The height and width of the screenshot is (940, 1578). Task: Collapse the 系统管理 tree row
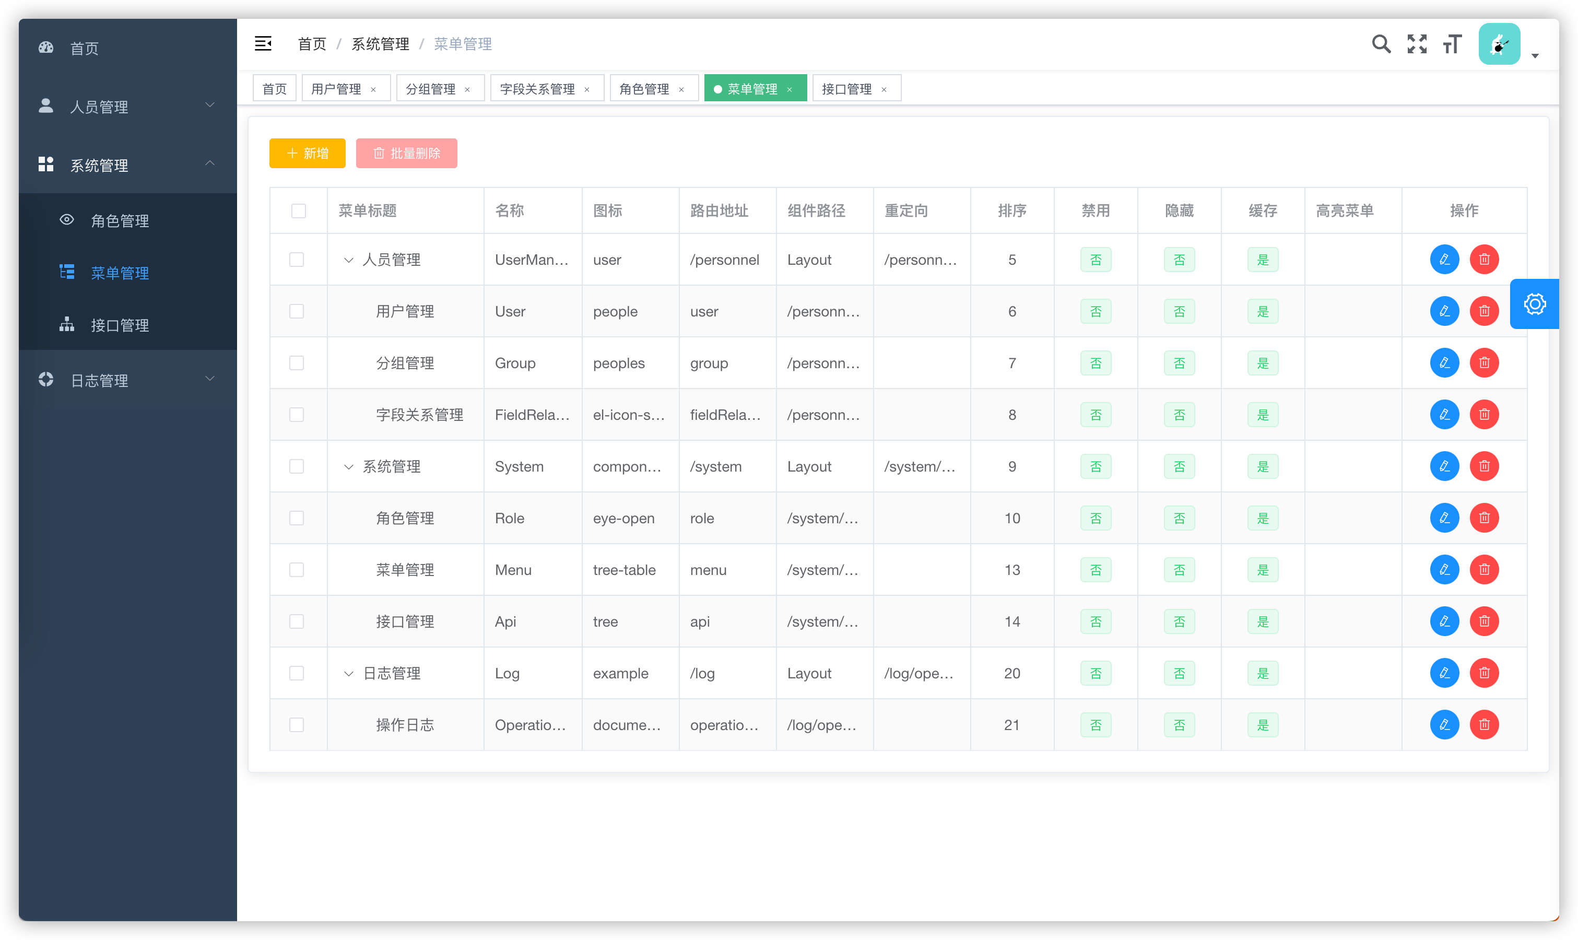click(x=348, y=467)
